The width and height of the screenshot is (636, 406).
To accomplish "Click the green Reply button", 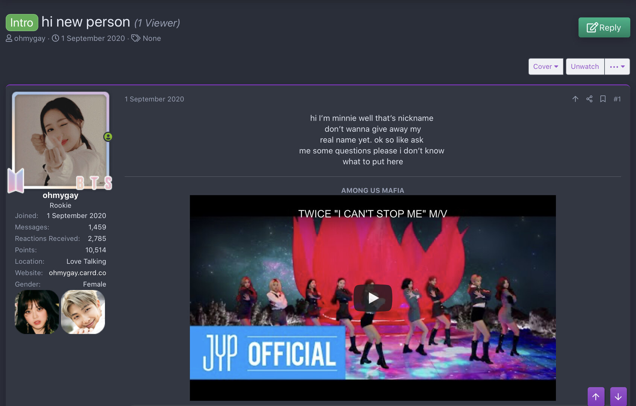I will coord(604,27).
